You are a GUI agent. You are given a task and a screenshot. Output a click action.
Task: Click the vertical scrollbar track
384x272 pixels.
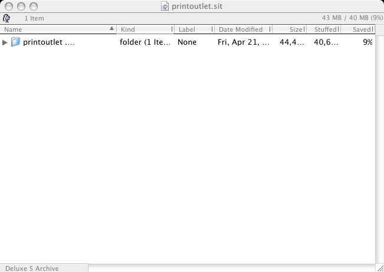[x=380, y=149]
